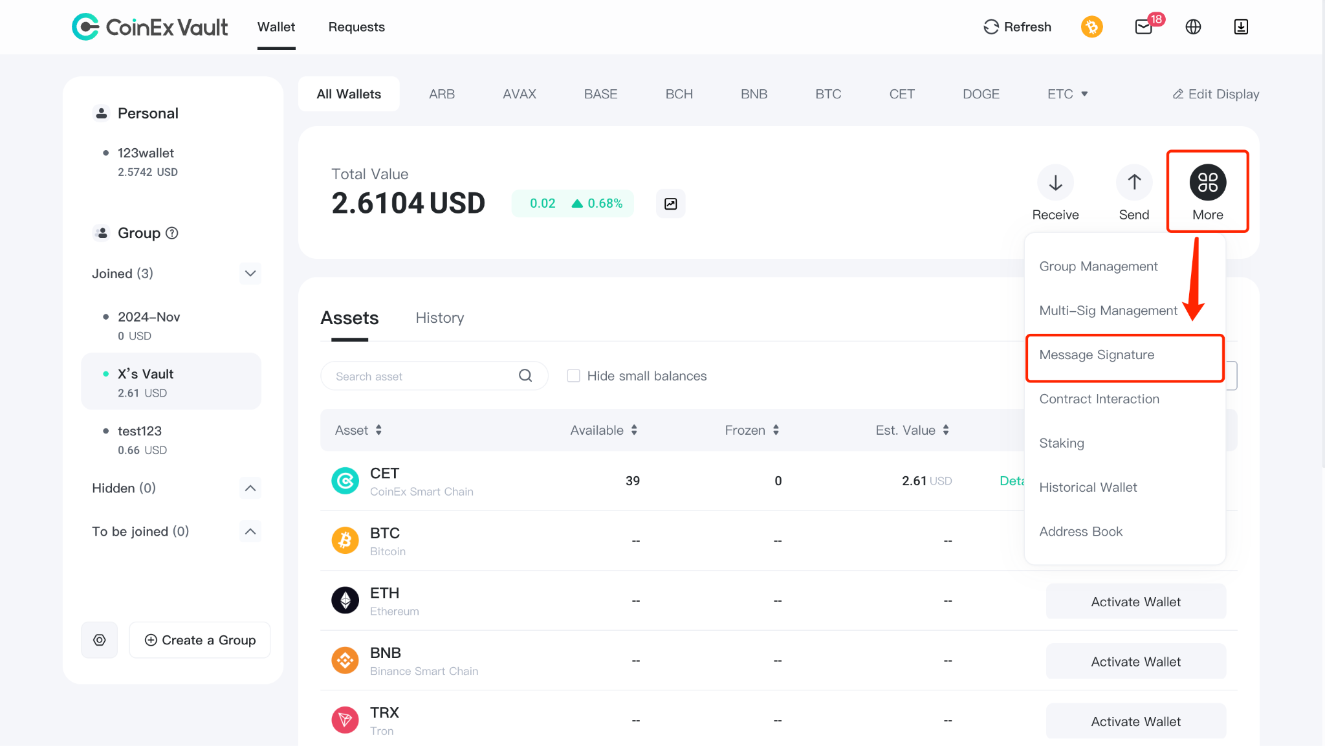Image resolution: width=1325 pixels, height=746 pixels.
Task: Open the language globe icon
Action: tap(1193, 27)
